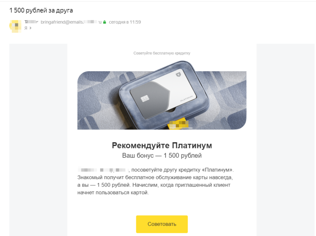Click the timestamp сегодня в 11:59
The height and width of the screenshot is (236, 316).
pos(125,22)
